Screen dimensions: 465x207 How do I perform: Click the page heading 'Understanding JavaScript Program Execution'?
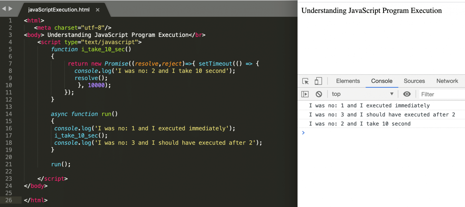(371, 11)
